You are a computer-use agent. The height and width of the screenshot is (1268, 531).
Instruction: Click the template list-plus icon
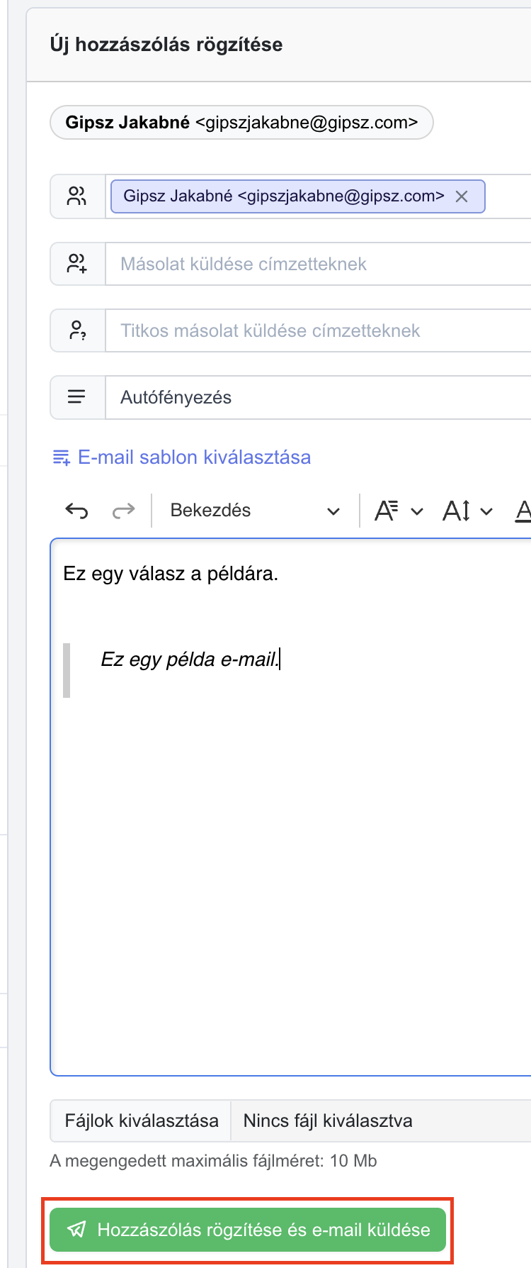click(62, 457)
